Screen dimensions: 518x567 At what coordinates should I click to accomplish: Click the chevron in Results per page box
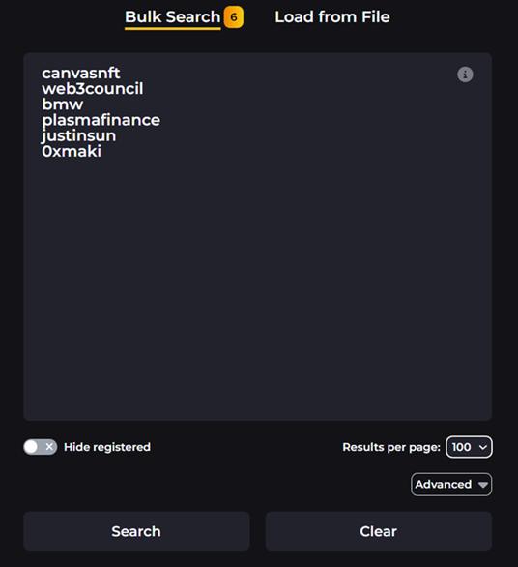pyautogui.click(x=482, y=447)
